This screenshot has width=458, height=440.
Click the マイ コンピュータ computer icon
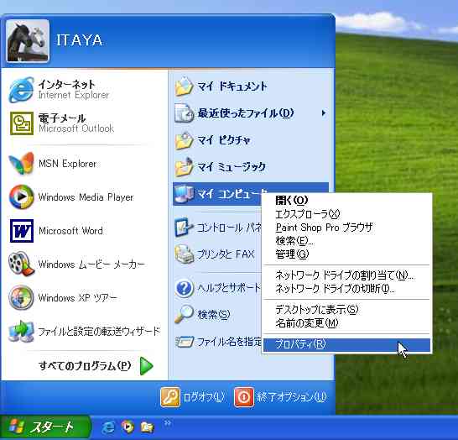click(184, 194)
